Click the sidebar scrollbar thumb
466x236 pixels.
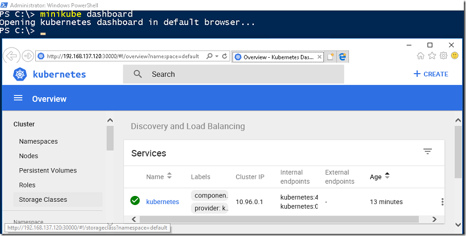coord(110,138)
